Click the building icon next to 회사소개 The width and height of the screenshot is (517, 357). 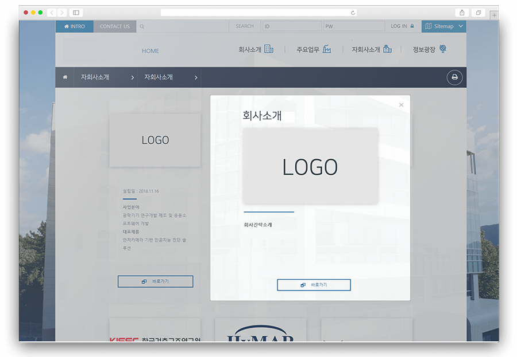point(269,49)
